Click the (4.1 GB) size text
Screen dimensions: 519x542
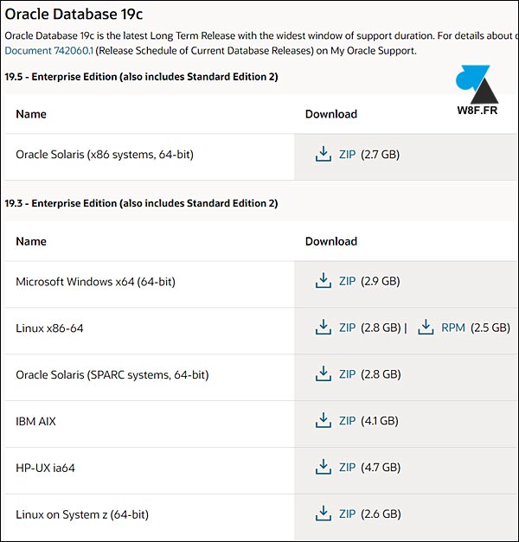[380, 421]
